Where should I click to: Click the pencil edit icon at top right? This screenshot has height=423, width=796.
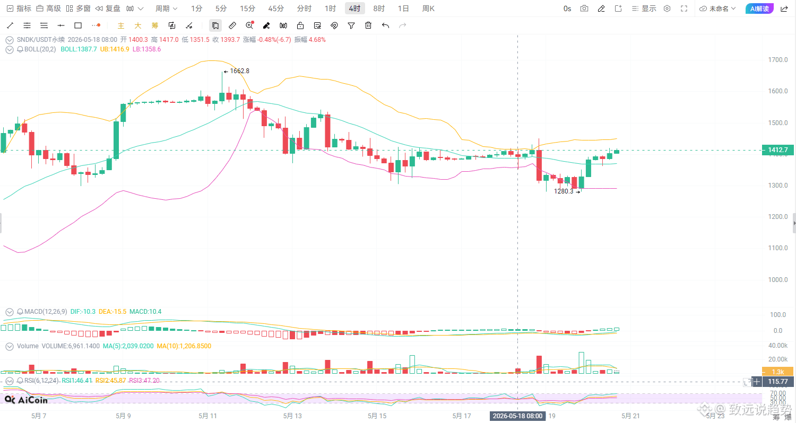(601, 8)
